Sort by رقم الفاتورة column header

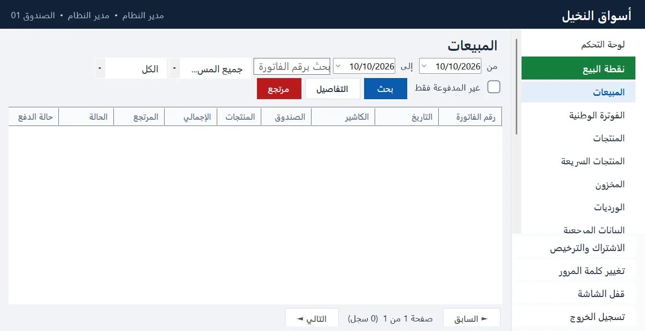[470, 117]
